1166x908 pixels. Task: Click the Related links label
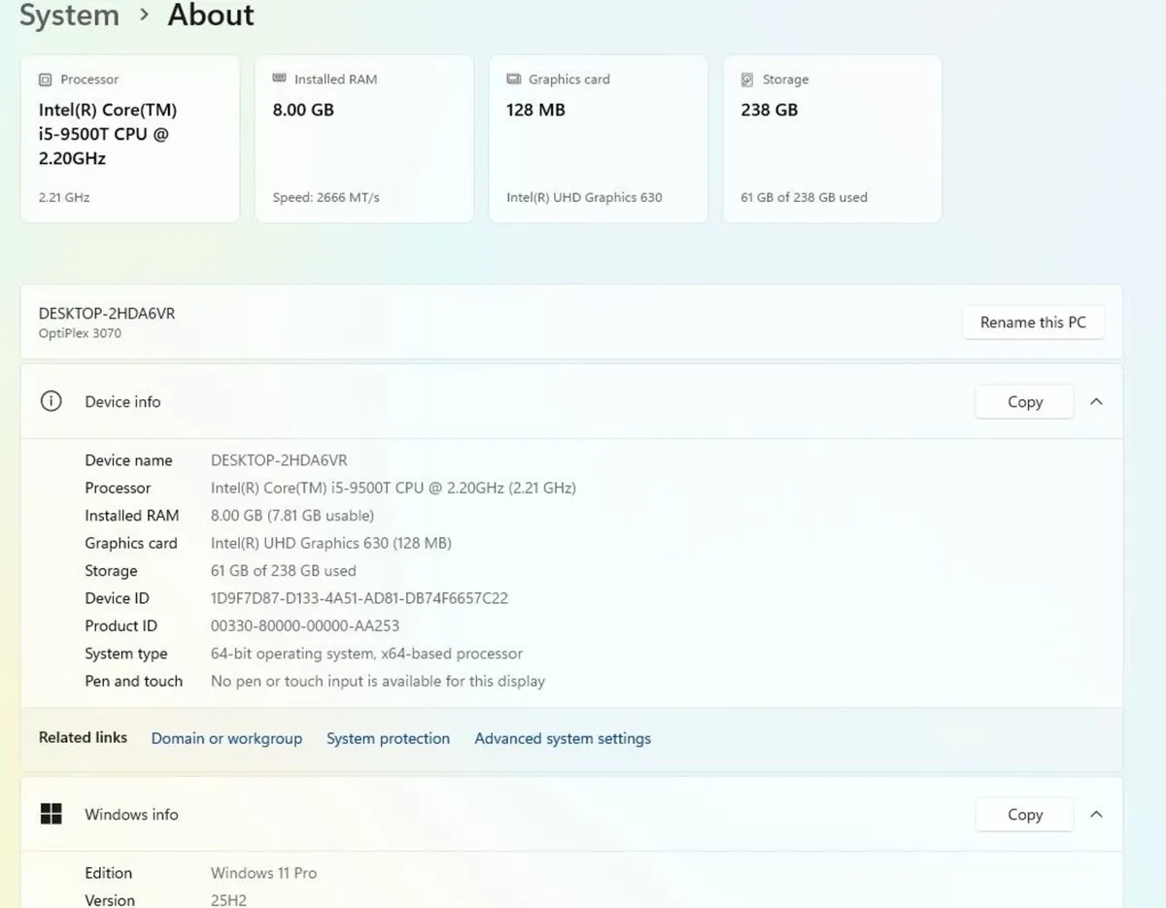click(x=83, y=737)
